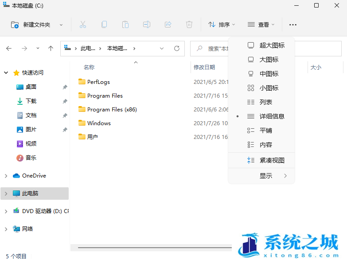Open recent locations dropdown chevron
347x261 pixels.
pos(38,48)
